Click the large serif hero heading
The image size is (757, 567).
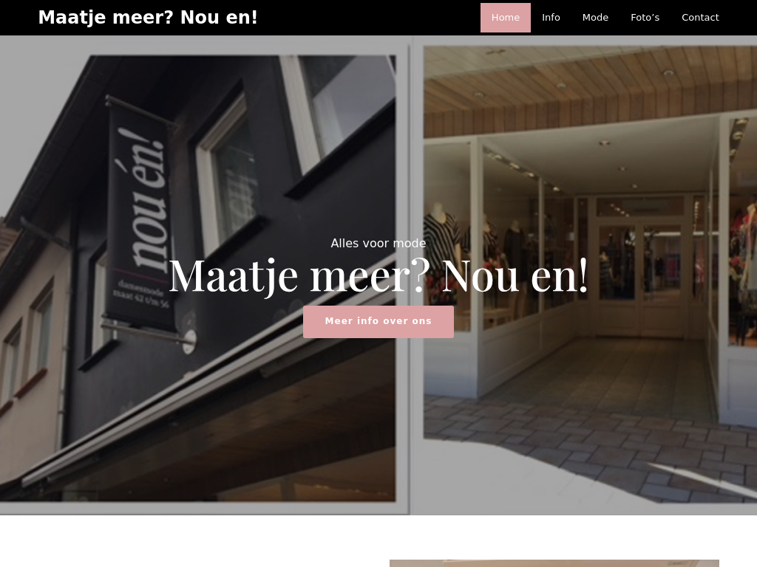tap(378, 276)
